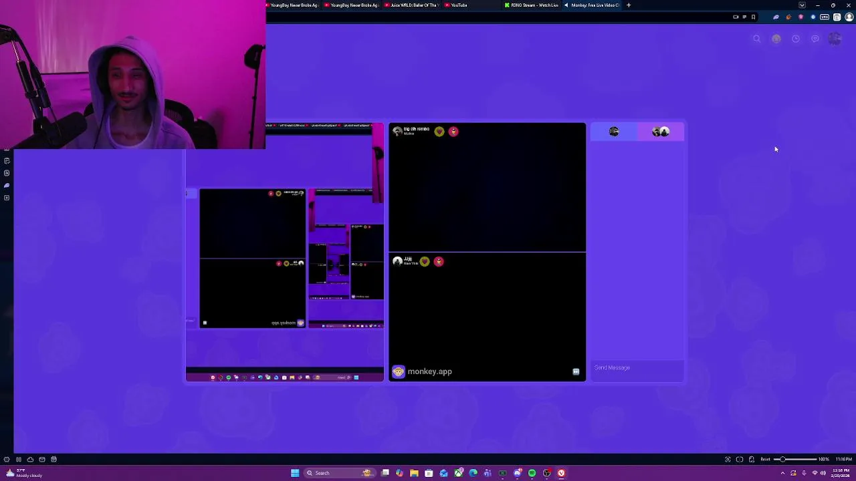The image size is (856, 481).
Task: Click the embedded screen-share preview thumbnail
Action: (285, 253)
